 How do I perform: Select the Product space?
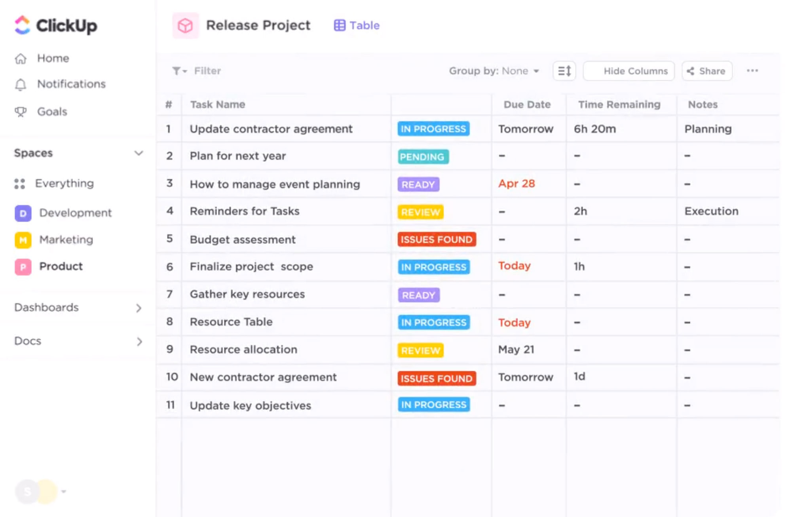(x=60, y=266)
